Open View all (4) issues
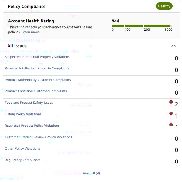 point(91,173)
